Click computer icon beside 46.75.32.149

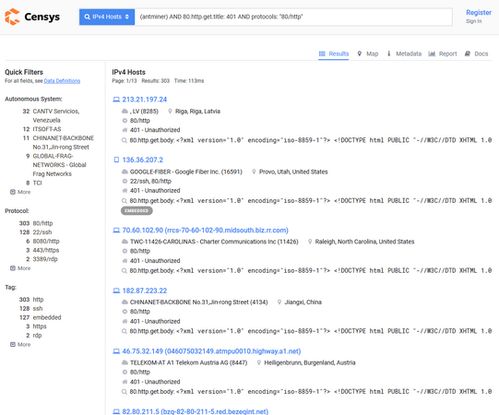[x=116, y=351]
